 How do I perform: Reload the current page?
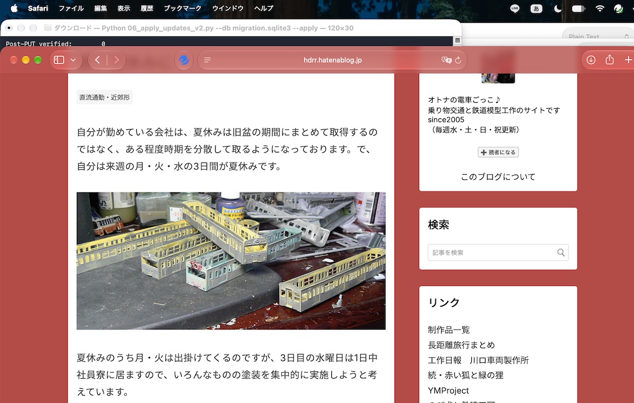pyautogui.click(x=458, y=60)
